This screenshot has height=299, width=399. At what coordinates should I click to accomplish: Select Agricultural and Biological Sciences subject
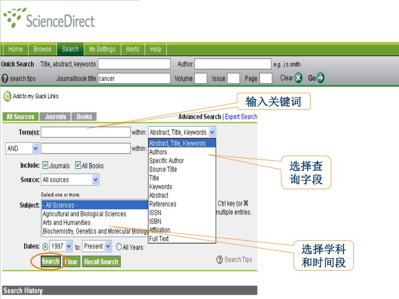[95, 214]
